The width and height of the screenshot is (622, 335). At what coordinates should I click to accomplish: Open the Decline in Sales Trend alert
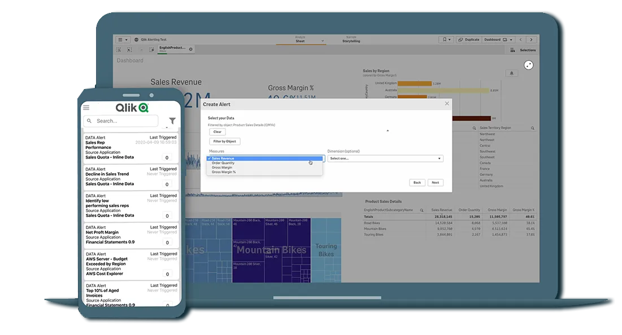[131, 177]
